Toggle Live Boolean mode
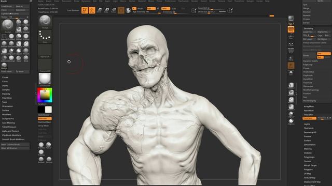The width and height of the screenshot is (332, 186). [73, 10]
